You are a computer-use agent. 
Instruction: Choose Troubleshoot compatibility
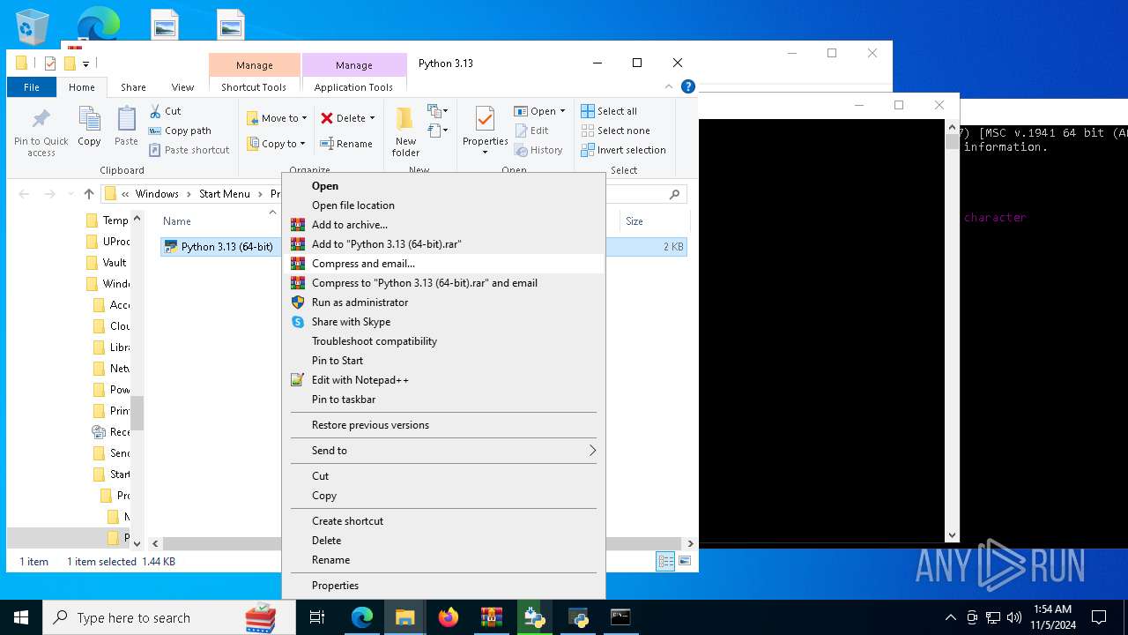point(443,341)
